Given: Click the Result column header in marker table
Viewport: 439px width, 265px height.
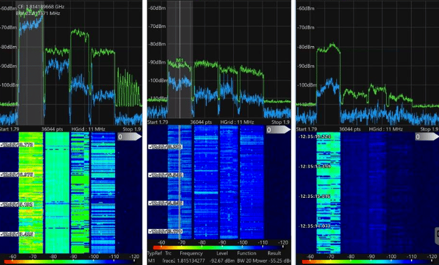Looking at the screenshot, I should pyautogui.click(x=274, y=253).
